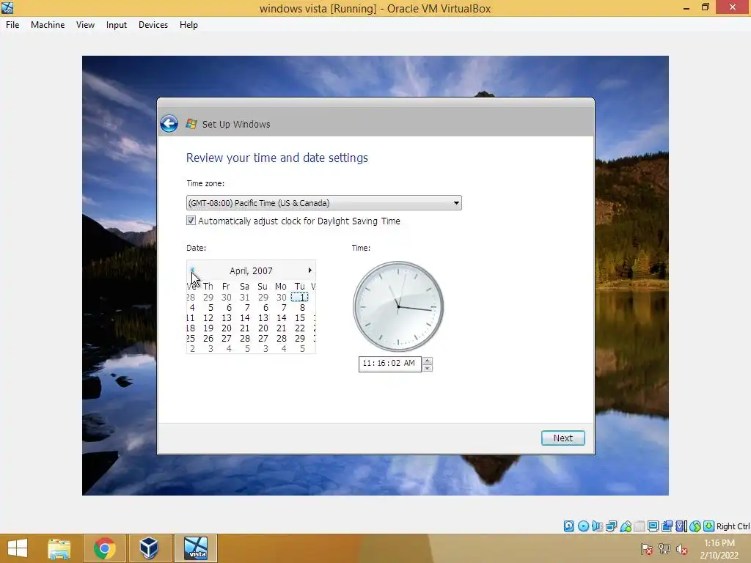
Task: Select the highlighted date 1 in calendar
Action: point(300,298)
